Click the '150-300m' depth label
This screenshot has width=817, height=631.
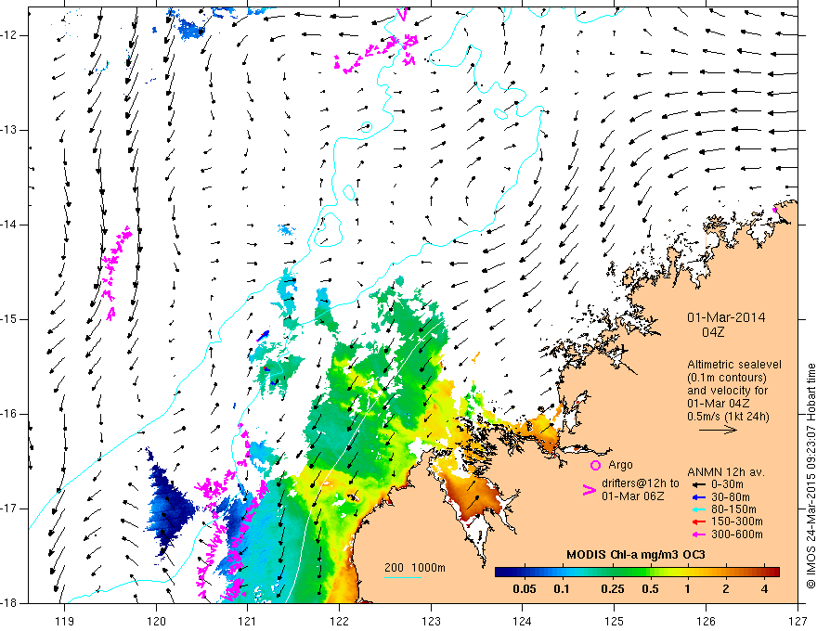tap(737, 522)
